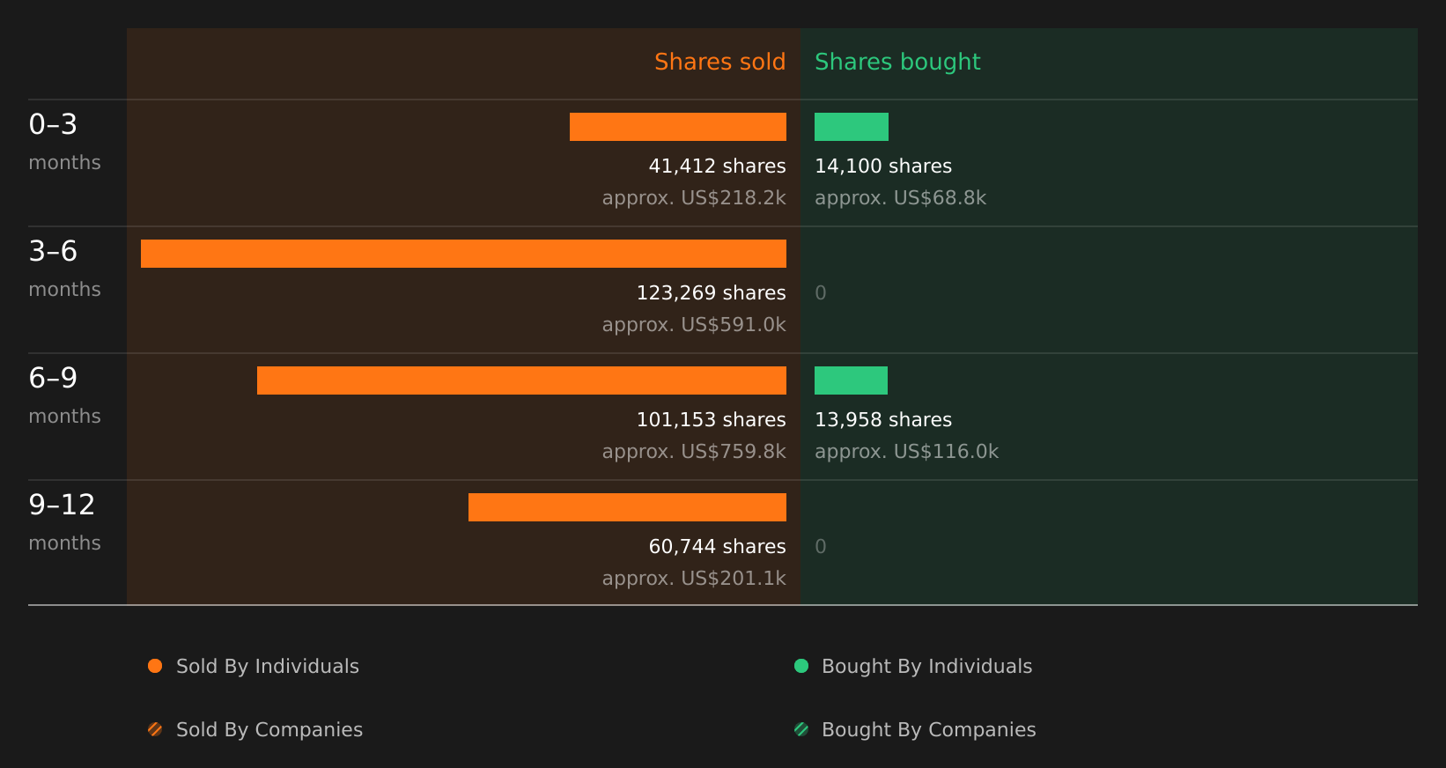
Task: Select the 13,958 shares value
Action: tap(883, 420)
